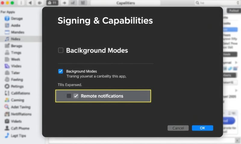The width and height of the screenshot is (241, 144).
Task: Select the Califations brackets icon
Action: click(7, 93)
